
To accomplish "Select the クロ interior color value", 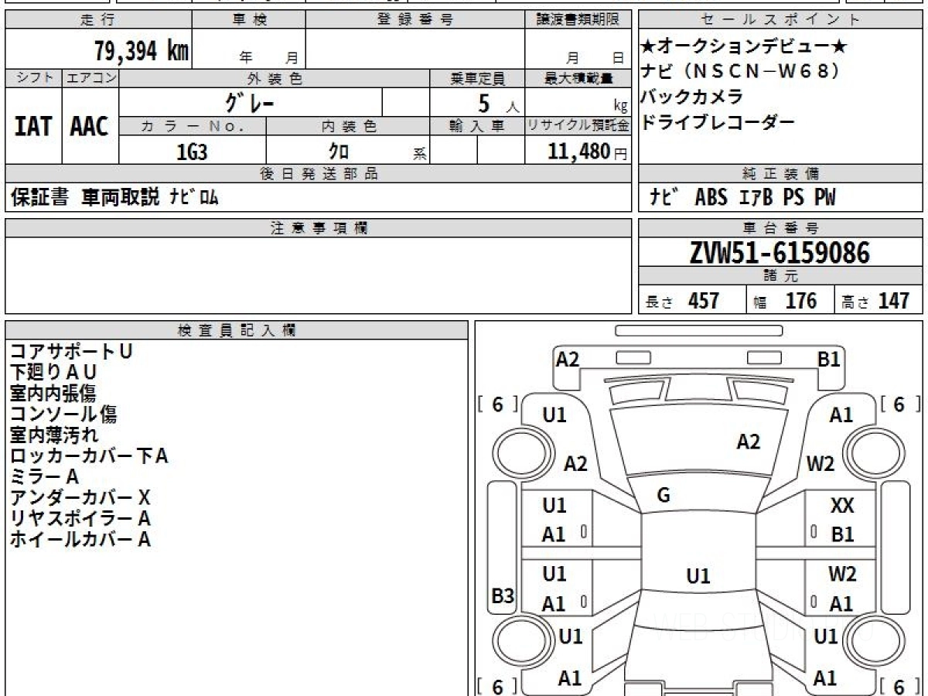I will (339, 152).
